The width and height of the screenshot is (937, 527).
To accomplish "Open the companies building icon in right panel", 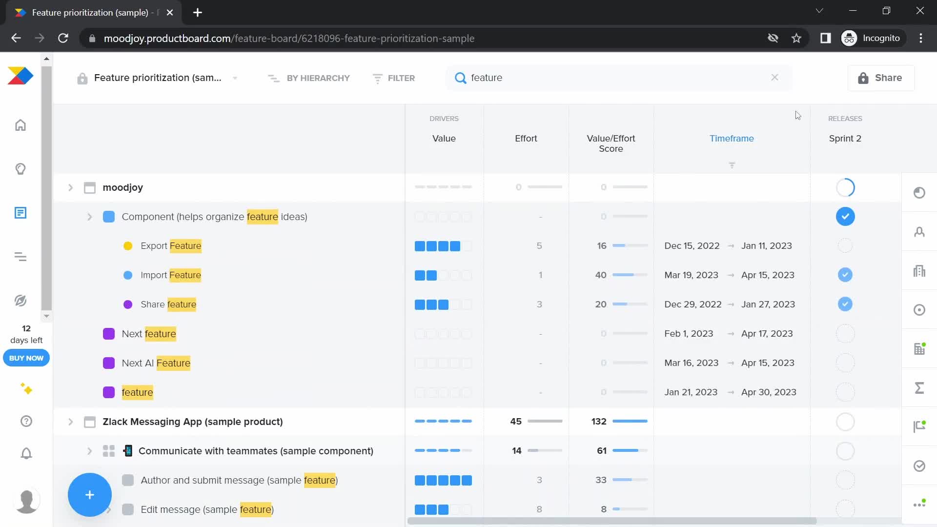I will click(919, 271).
